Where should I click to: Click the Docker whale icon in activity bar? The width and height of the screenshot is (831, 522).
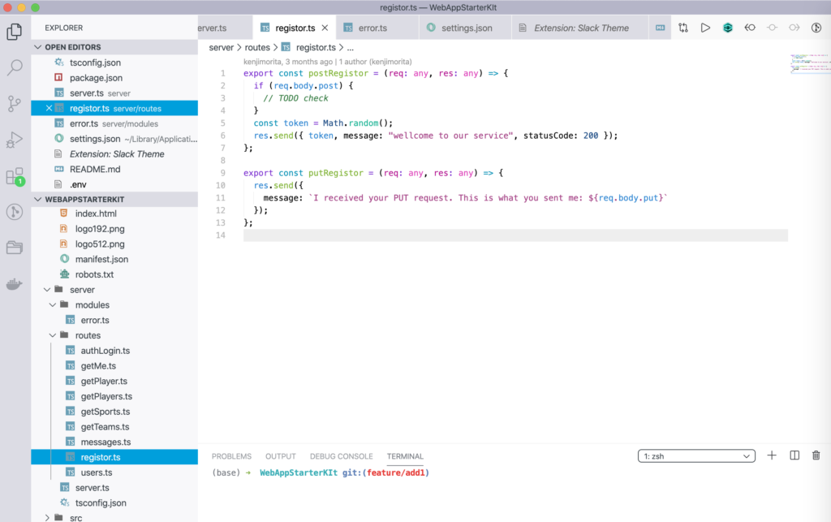click(13, 284)
